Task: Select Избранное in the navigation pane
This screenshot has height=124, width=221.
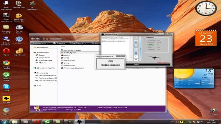Action: tap(41, 48)
